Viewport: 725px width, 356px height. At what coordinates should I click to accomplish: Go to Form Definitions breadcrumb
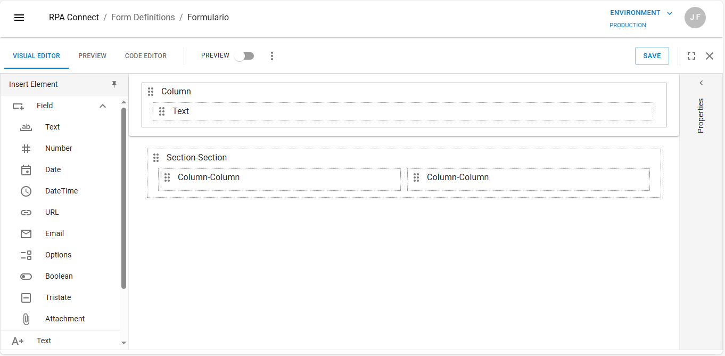(x=143, y=18)
